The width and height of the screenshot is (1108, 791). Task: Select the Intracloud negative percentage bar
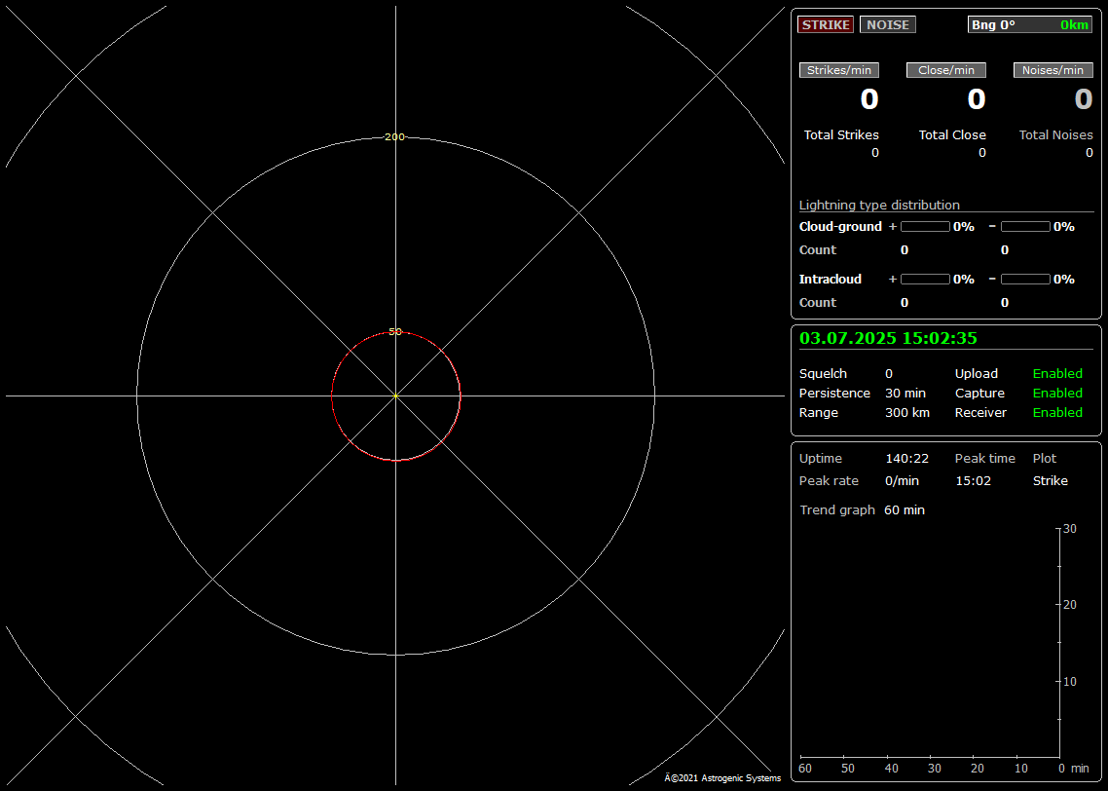tap(1025, 279)
